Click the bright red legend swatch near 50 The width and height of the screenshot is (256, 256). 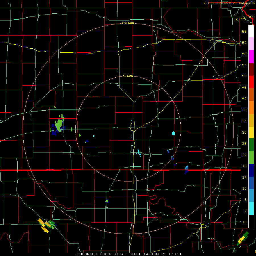[x=251, y=82]
